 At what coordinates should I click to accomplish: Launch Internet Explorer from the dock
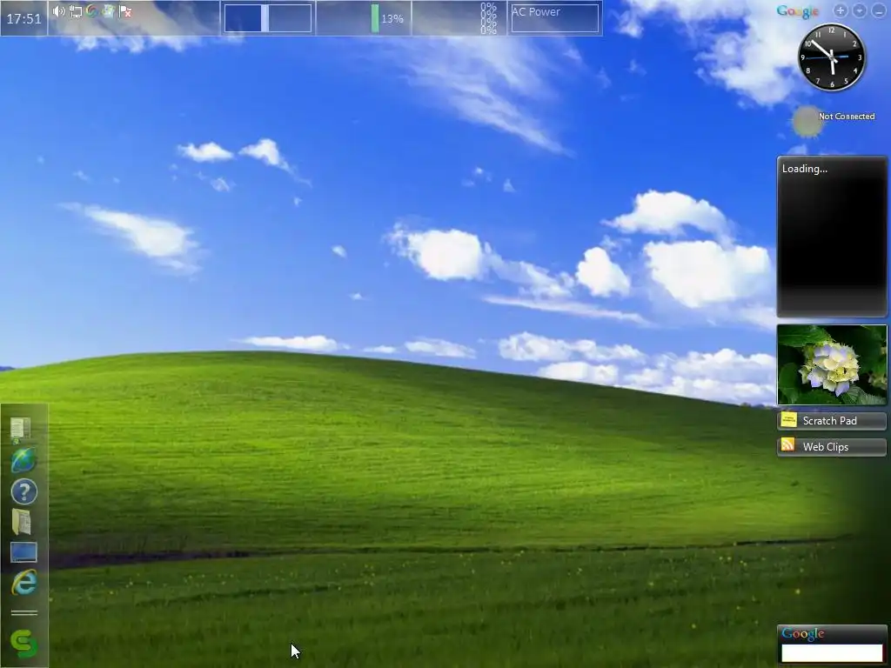(x=23, y=582)
